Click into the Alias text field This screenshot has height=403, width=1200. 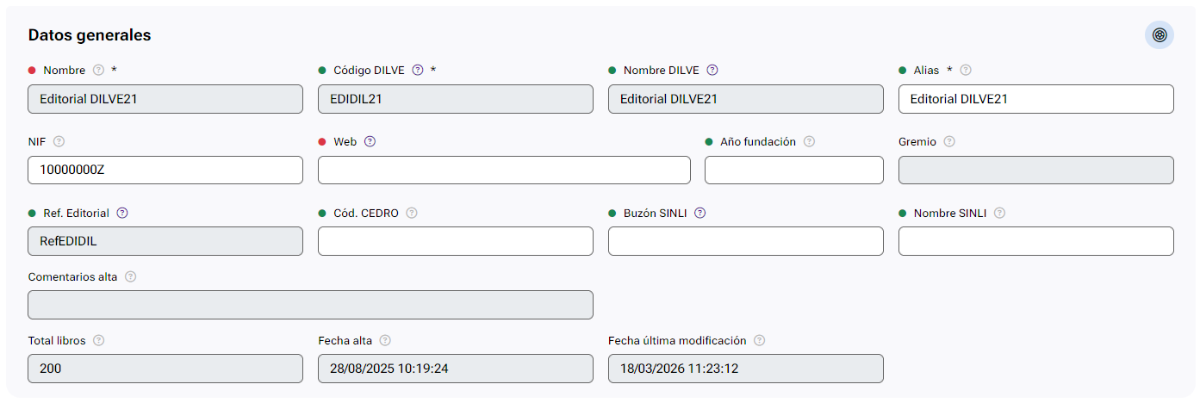pos(1035,99)
